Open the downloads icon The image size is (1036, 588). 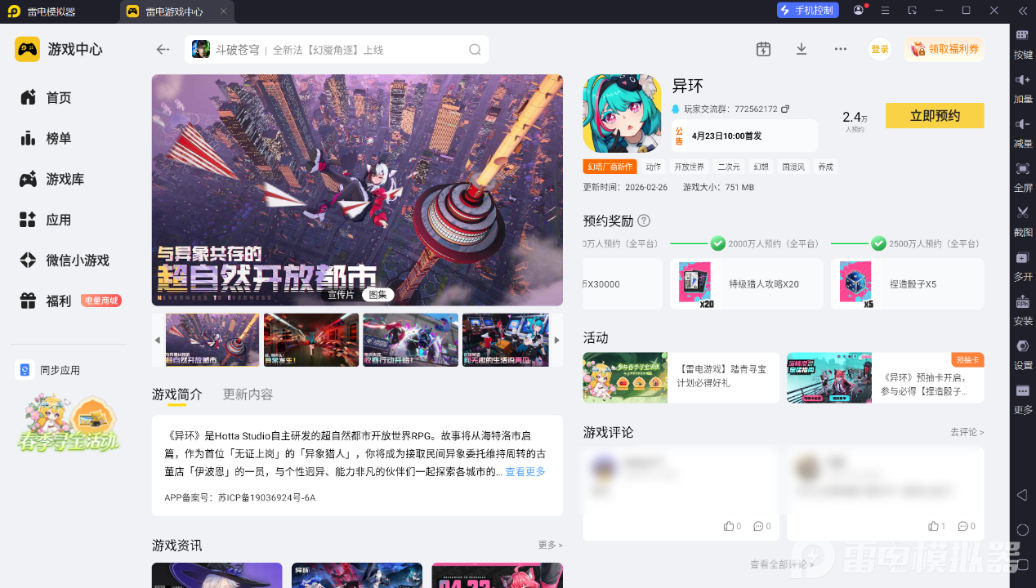coord(802,49)
